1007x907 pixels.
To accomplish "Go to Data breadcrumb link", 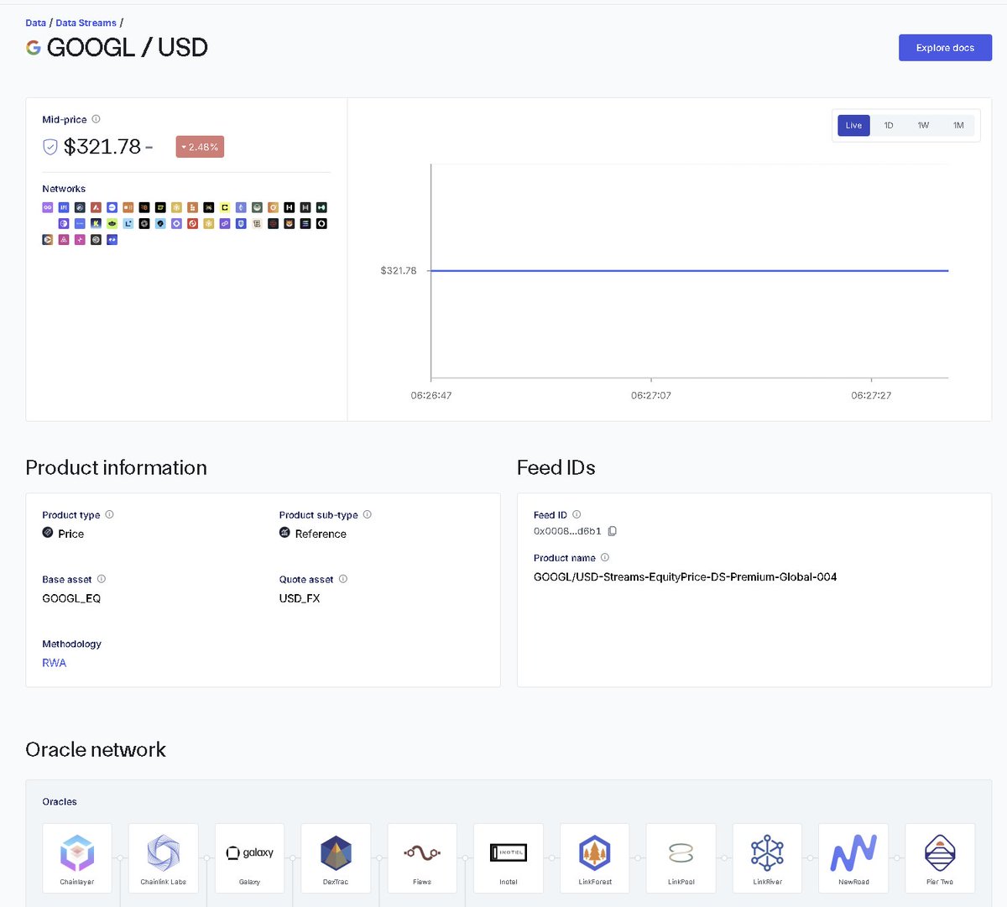I will 36,23.
